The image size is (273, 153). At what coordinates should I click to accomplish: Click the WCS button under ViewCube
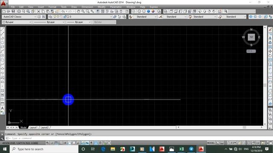(x=251, y=51)
